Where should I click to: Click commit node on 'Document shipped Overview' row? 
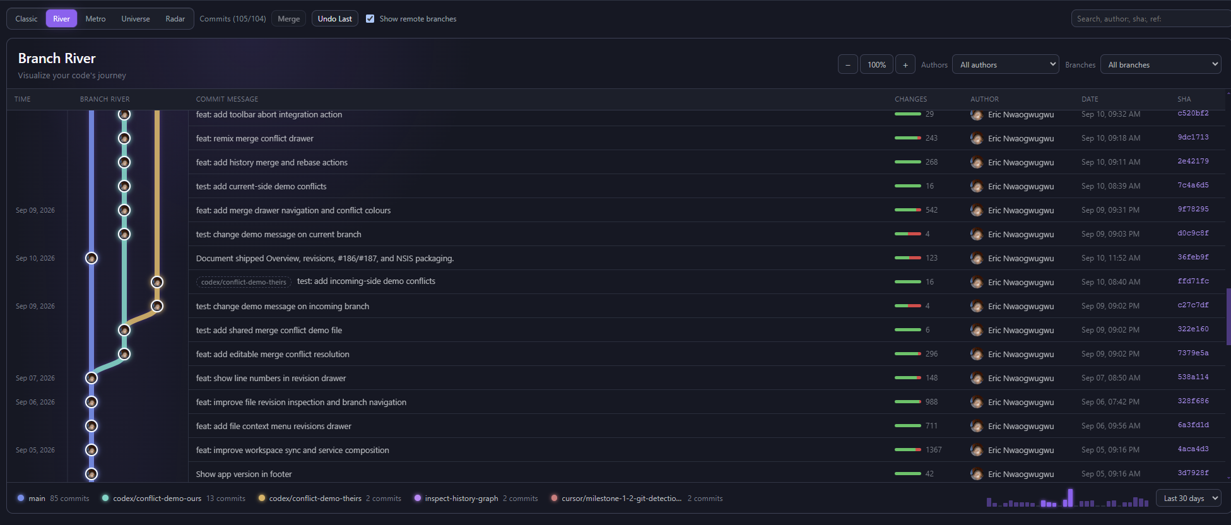[91, 258]
